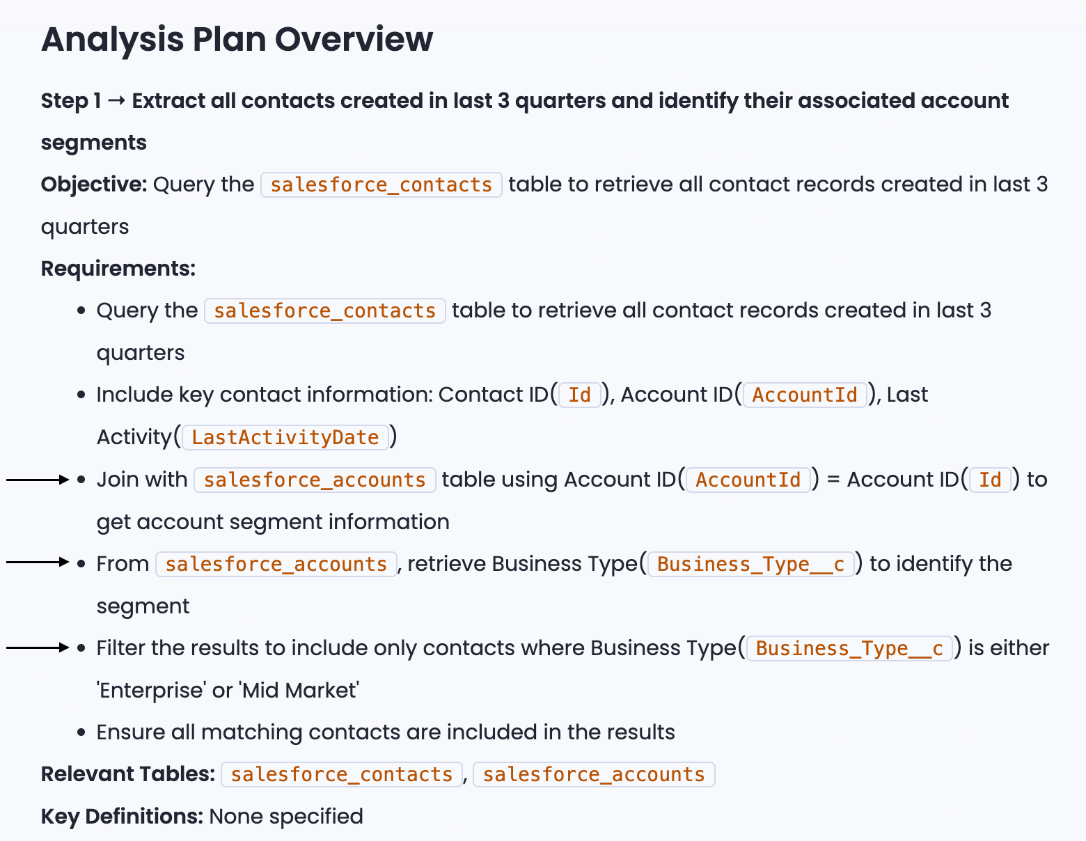Click salesforce_contacts chip in the first Requirements bullet
Viewport: 1086px width, 841px height.
pos(324,311)
